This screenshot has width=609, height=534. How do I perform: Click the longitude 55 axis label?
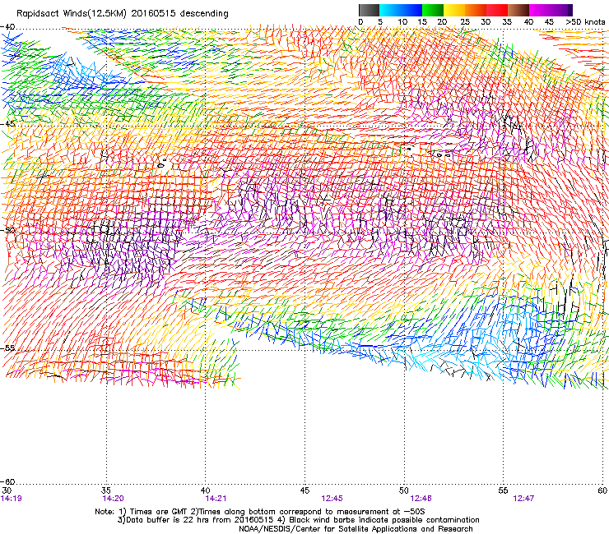coord(503,490)
